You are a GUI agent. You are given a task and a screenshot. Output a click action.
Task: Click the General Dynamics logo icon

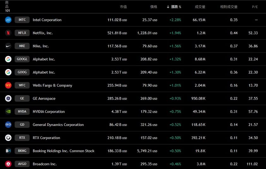8,125
